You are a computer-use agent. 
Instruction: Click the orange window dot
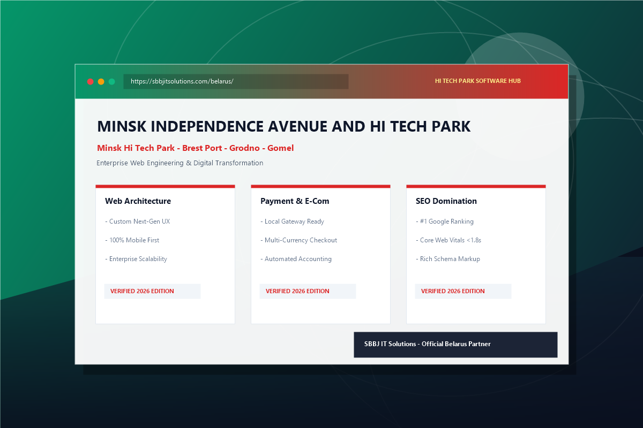101,81
